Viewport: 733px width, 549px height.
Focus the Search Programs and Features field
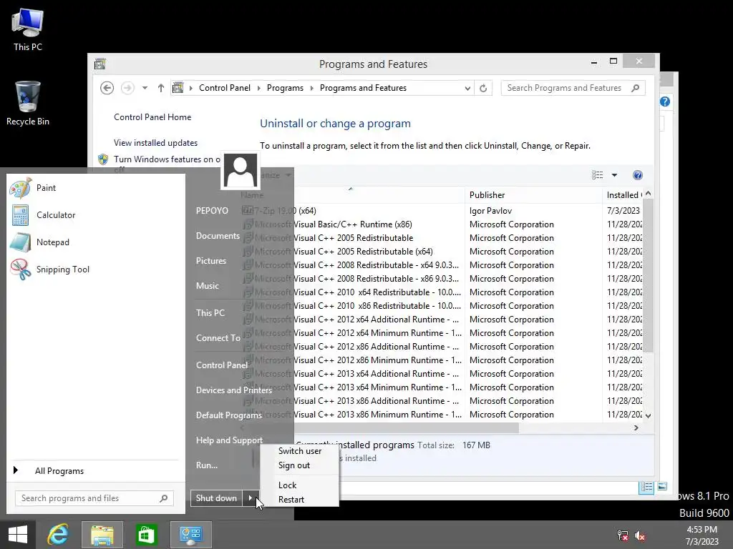[x=573, y=88]
